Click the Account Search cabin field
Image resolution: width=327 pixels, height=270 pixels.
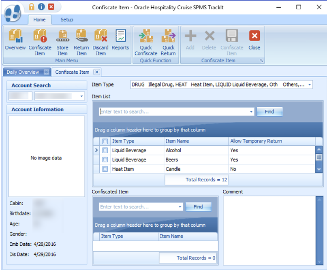(20, 96)
